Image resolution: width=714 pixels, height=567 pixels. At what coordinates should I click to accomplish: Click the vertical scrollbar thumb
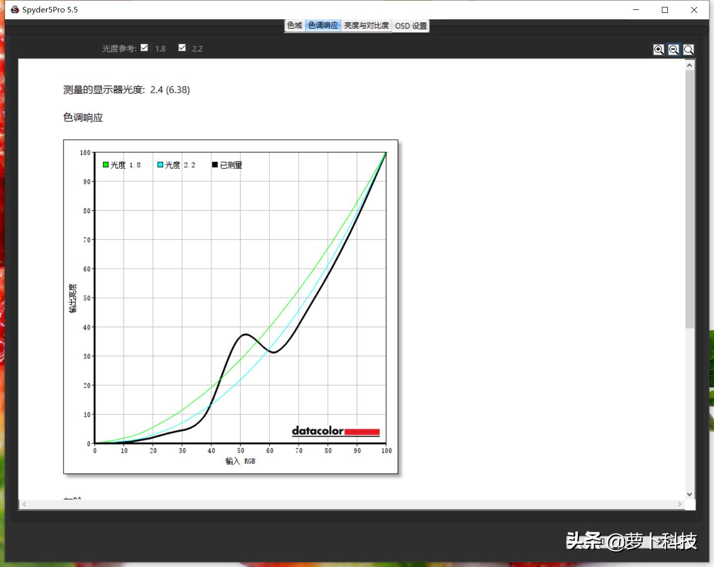tap(690, 199)
